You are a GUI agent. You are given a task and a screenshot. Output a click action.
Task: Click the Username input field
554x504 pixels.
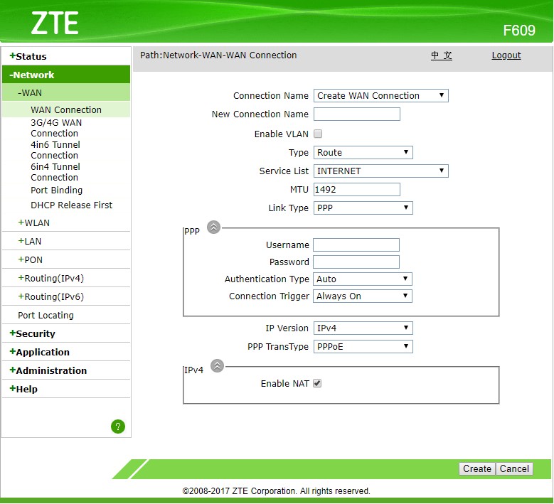pos(356,245)
